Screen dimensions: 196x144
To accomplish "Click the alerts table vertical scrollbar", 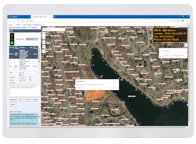I will click(x=39, y=58).
